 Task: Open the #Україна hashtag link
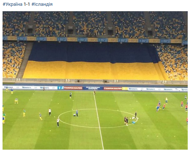[13, 4]
